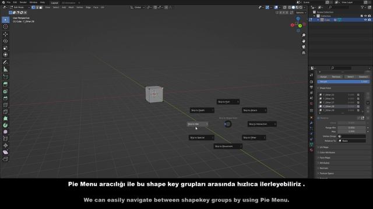Enable edge select mode
The image size is (373, 209).
tap(37, 8)
